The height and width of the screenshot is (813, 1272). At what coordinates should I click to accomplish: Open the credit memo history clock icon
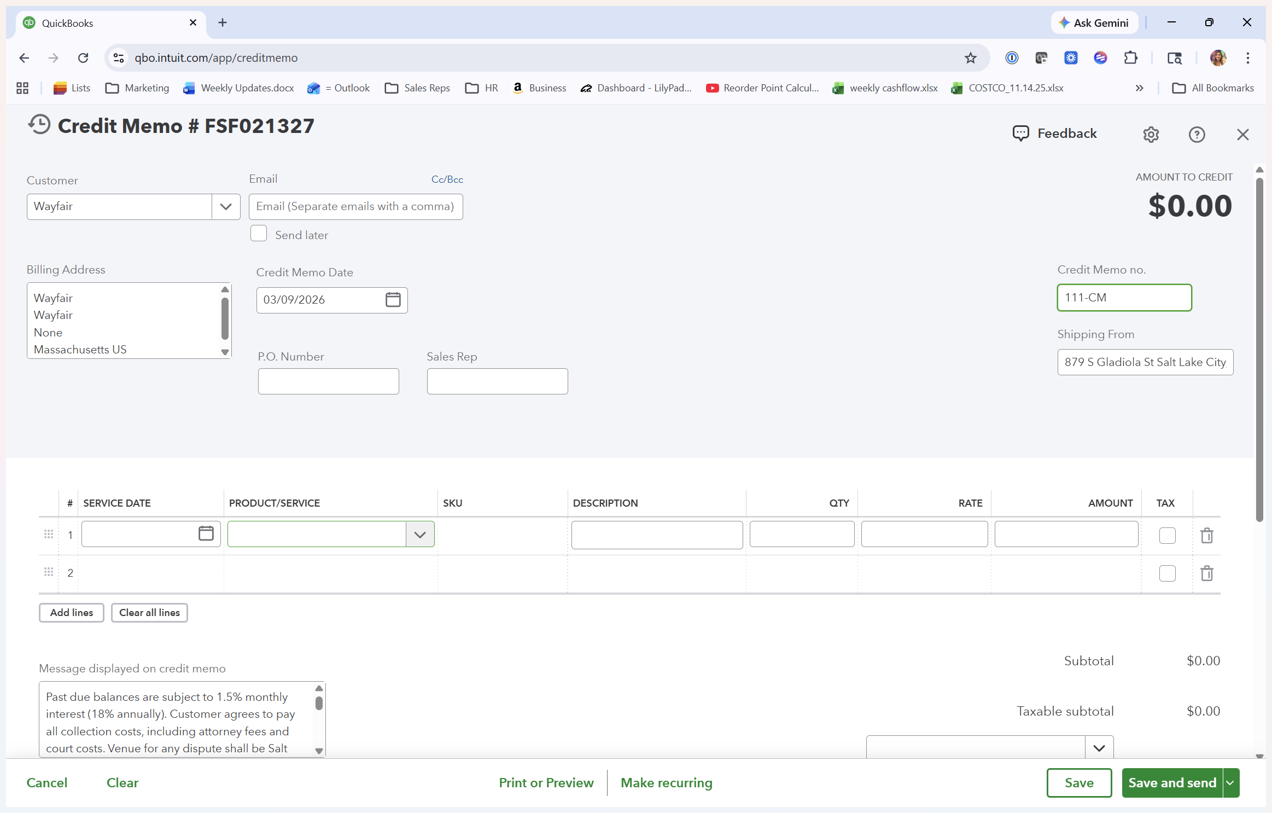[39, 125]
